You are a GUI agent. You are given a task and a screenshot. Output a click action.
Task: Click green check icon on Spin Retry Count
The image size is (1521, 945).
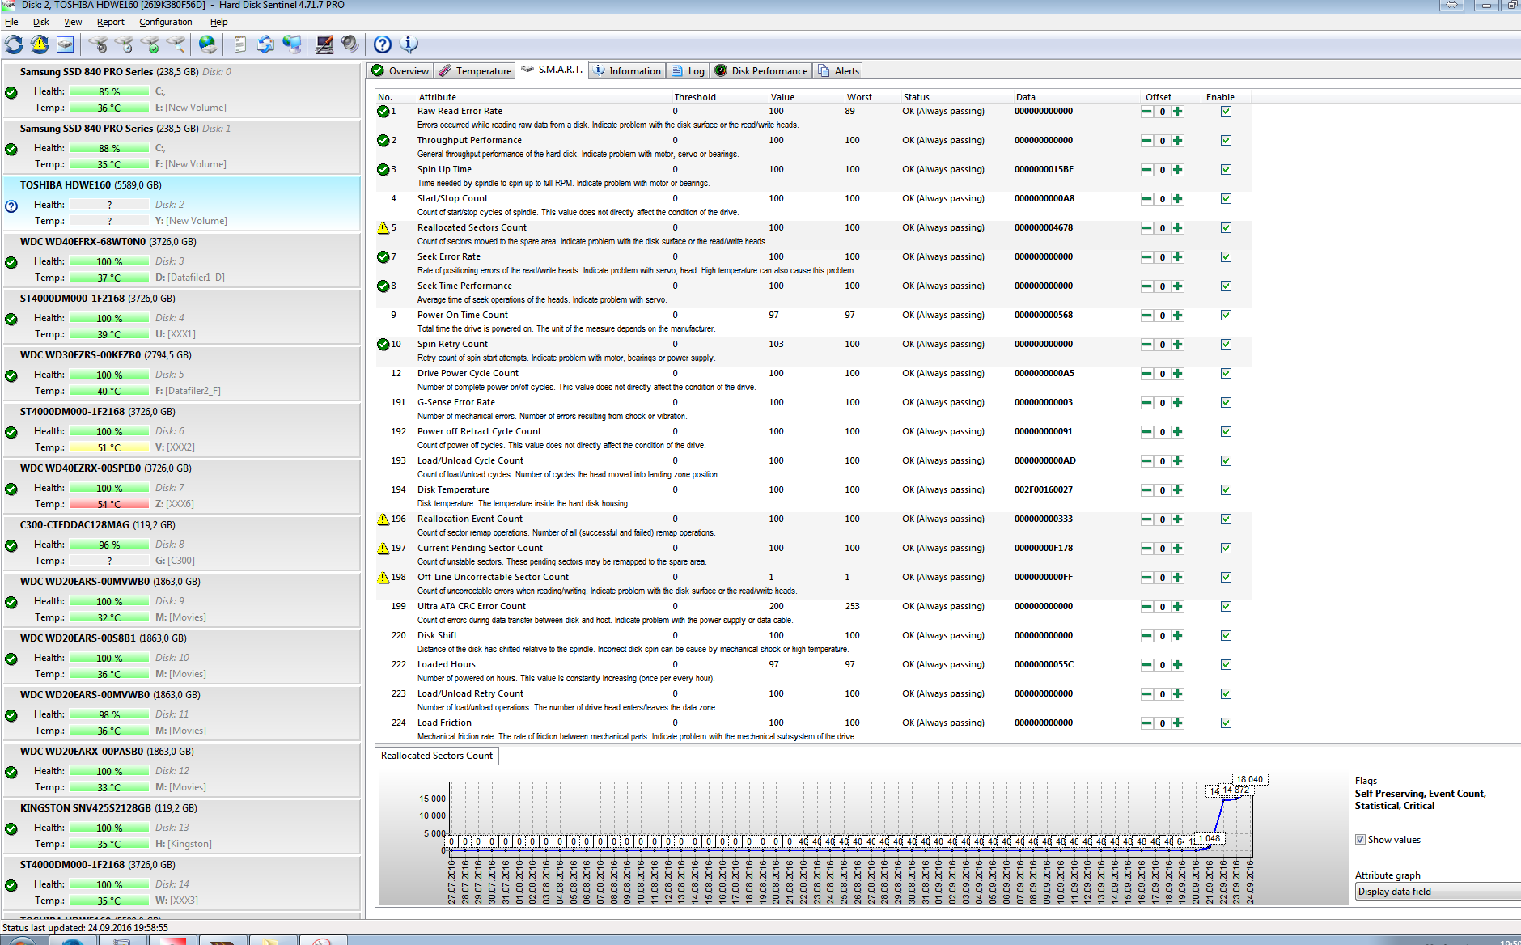pos(383,345)
